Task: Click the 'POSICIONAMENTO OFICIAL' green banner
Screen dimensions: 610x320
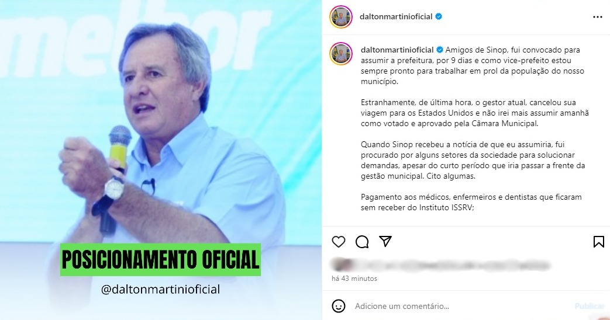Action: coord(160,259)
